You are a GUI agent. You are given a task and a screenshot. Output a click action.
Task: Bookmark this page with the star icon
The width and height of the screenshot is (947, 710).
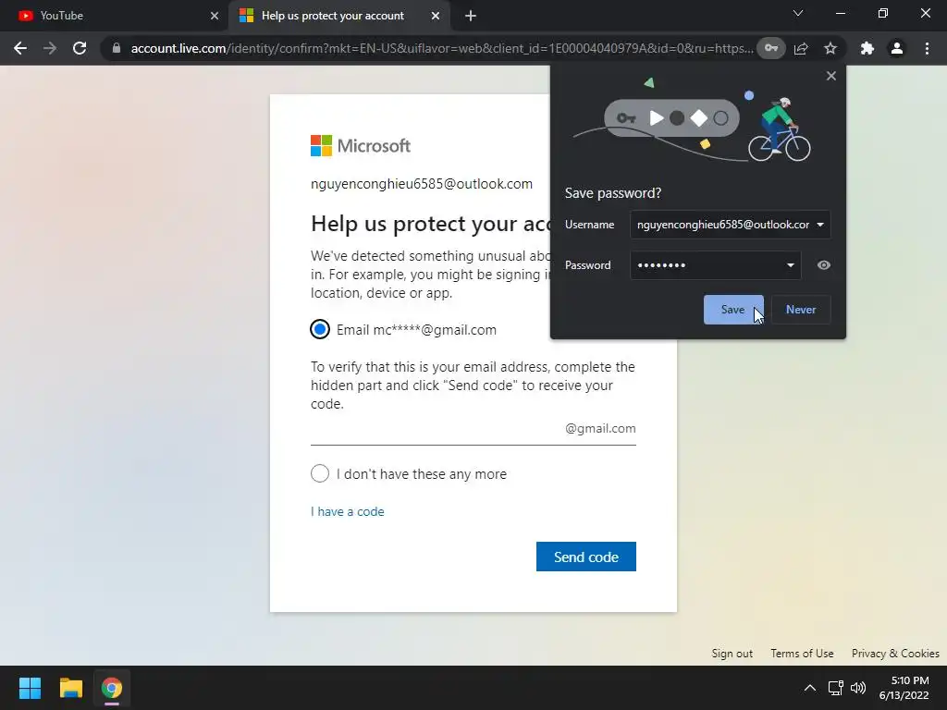tap(830, 48)
